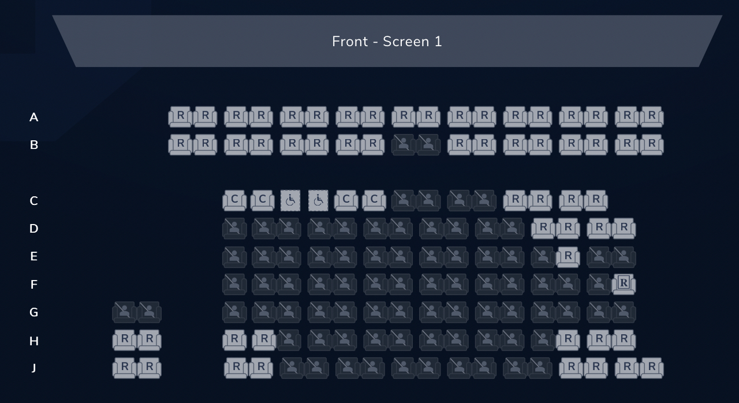
Task: Select the leftmost seat in row A
Action: coord(180,117)
